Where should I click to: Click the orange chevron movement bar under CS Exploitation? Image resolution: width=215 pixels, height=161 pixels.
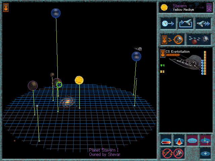pos(173,55)
